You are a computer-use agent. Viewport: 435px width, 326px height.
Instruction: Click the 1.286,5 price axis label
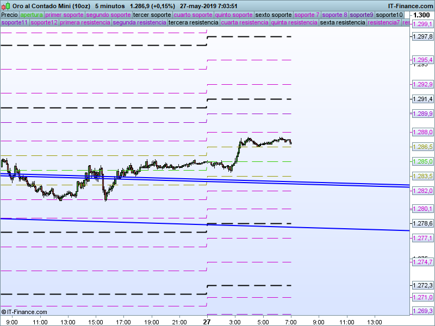pyautogui.click(x=422, y=147)
